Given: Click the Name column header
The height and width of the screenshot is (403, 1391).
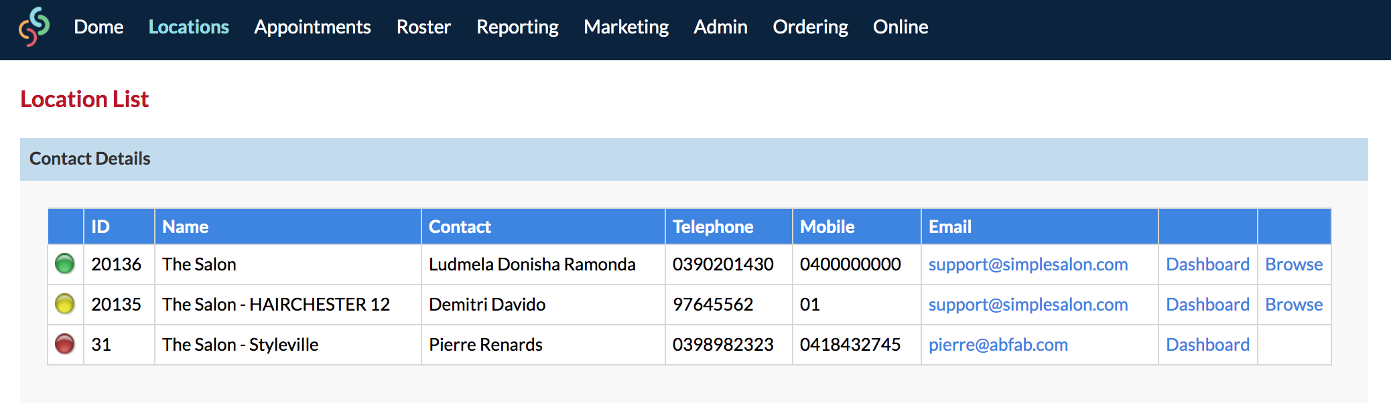Looking at the screenshot, I should click(x=186, y=227).
